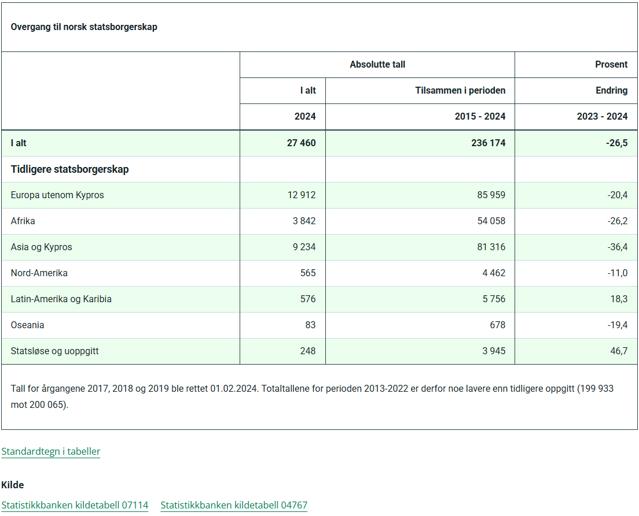Click the 2015 - 2024 period header

coord(480,116)
